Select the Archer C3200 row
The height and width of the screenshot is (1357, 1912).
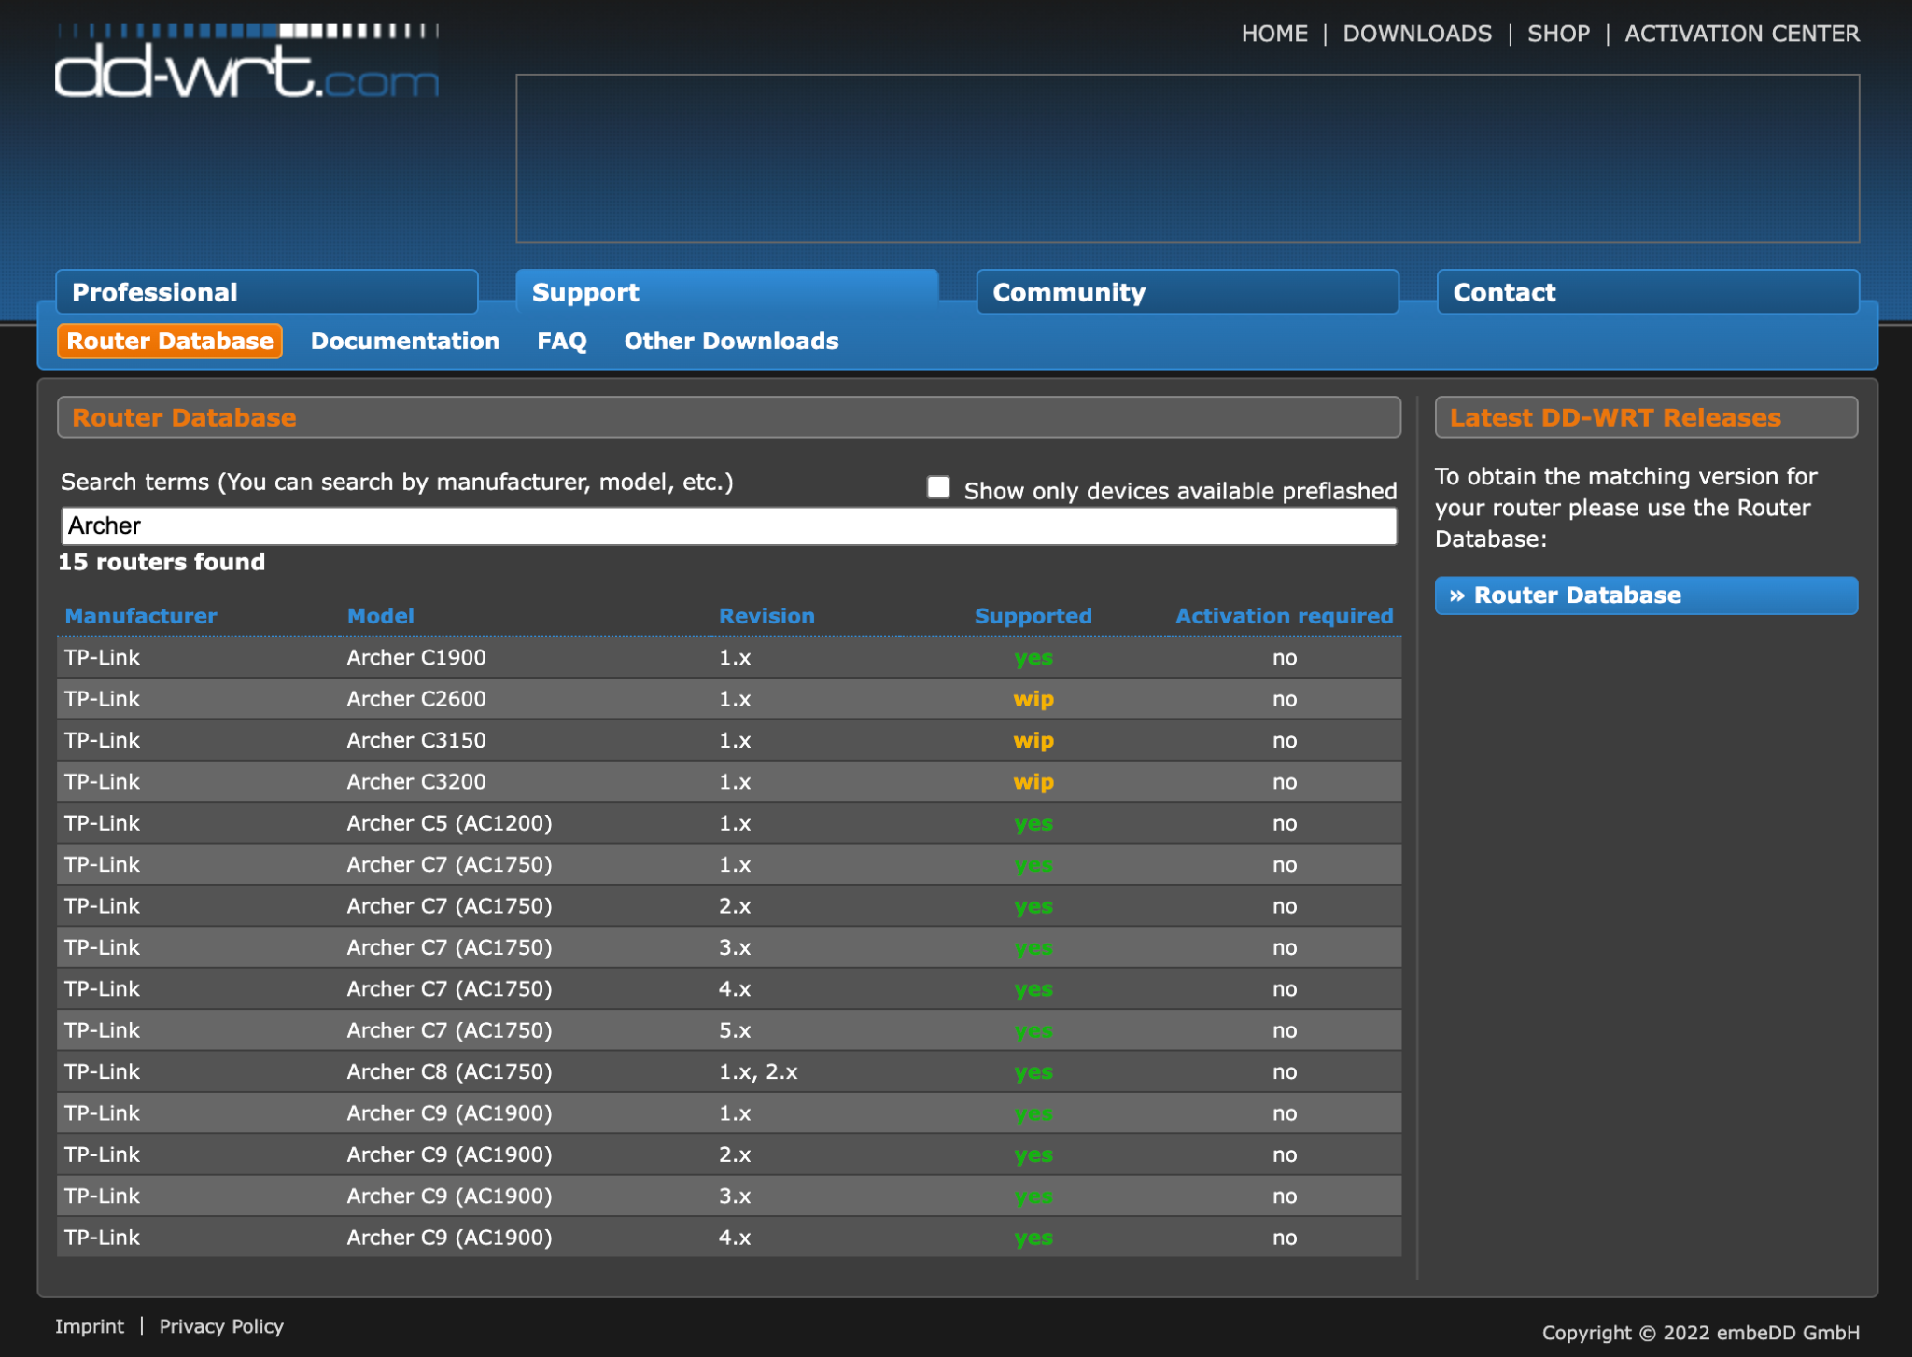pos(729,782)
